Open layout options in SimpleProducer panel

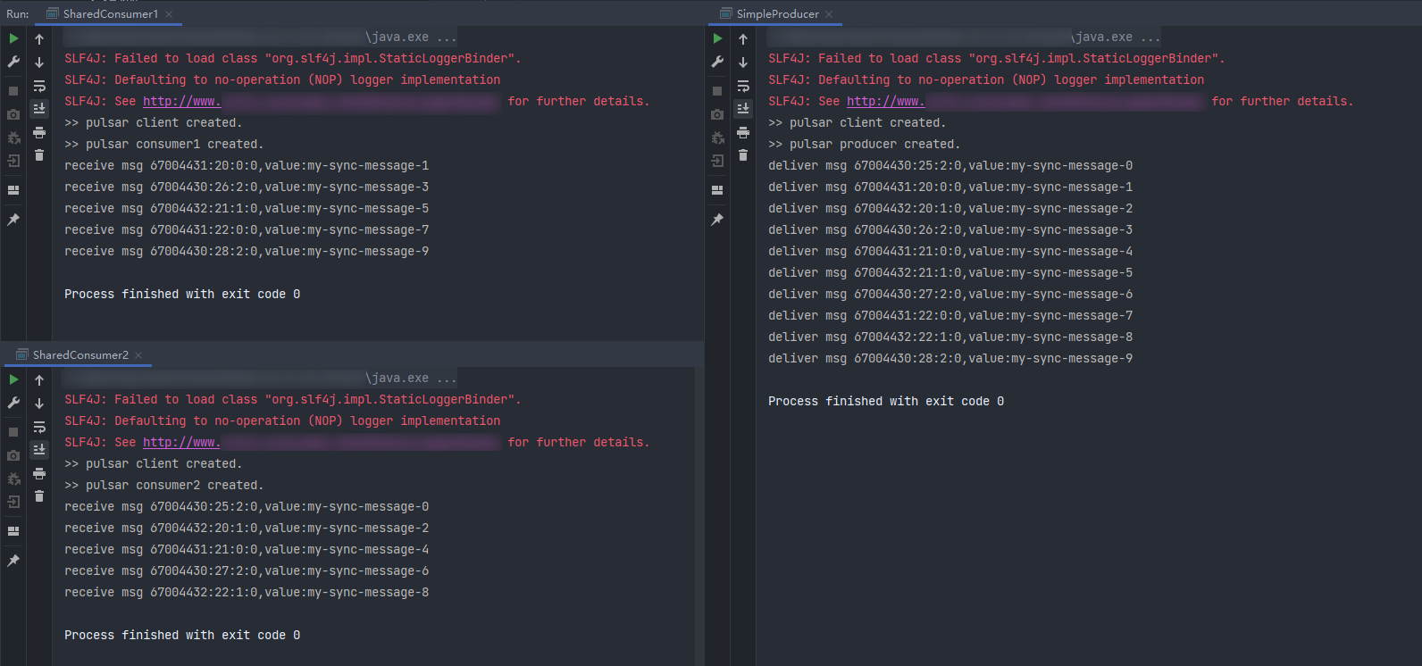point(717,190)
